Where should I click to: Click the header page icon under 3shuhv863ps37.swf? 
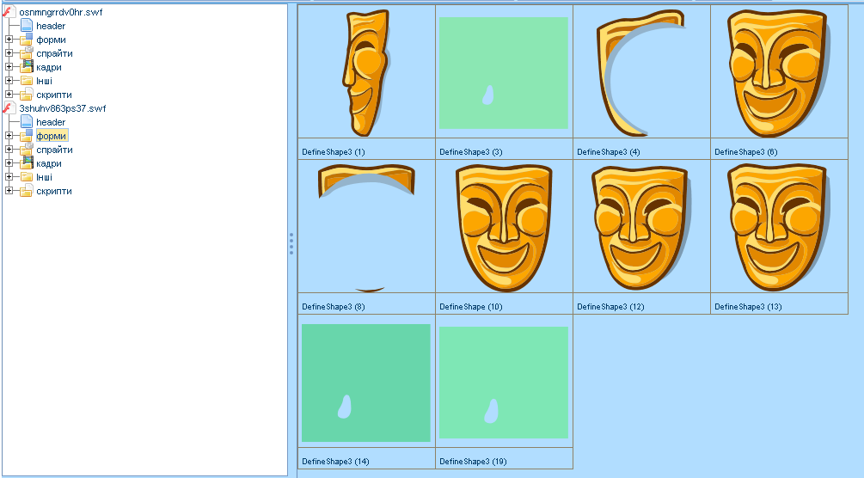27,122
